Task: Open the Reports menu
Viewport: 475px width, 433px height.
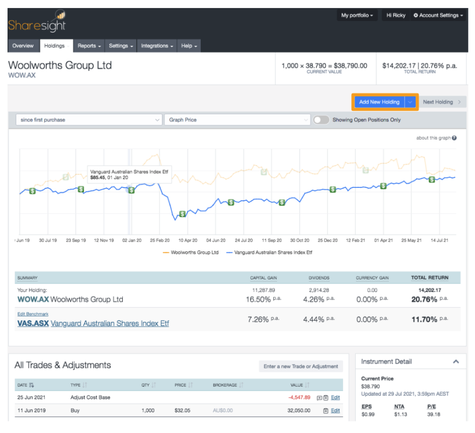Action: pyautogui.click(x=89, y=46)
